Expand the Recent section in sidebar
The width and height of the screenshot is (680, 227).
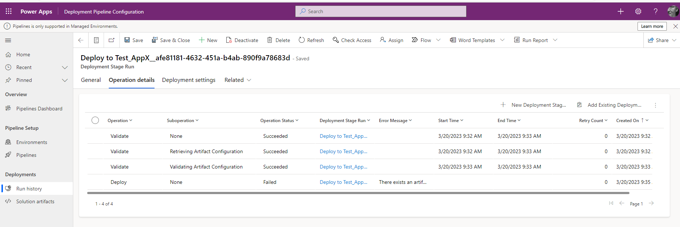click(x=65, y=67)
